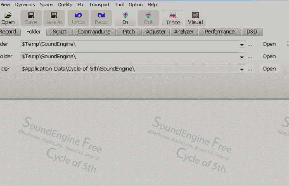
Task: Click Open button for Application Data folder
Action: pyautogui.click(x=269, y=69)
